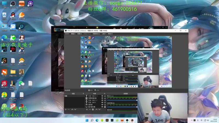Open source 属性 properties gear button
219x123 pixels.
[90, 90]
